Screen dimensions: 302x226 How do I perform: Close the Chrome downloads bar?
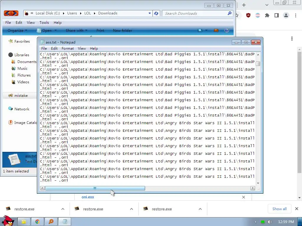(297, 209)
